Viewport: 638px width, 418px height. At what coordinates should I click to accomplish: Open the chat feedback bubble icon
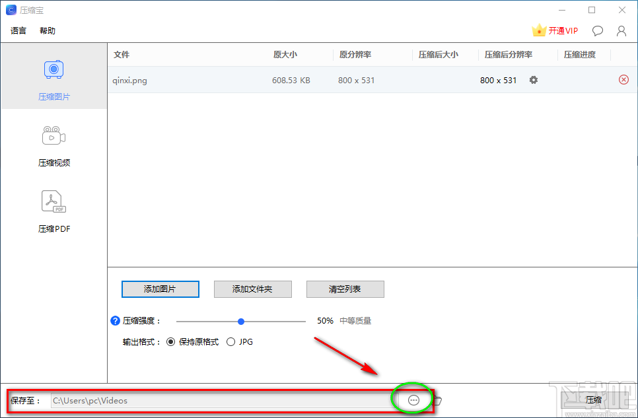point(597,30)
